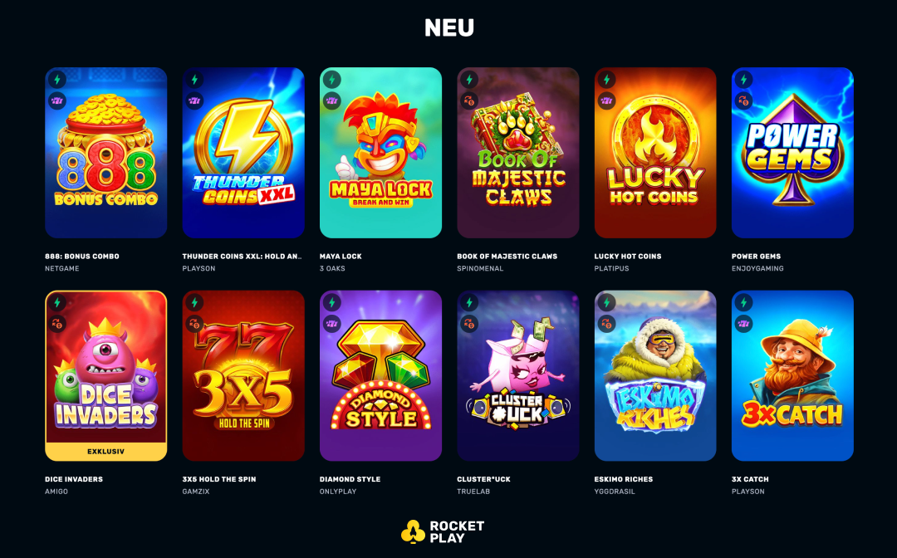Open the 3x5 Hold the Spin thumbnail
897x558 pixels.
tap(243, 375)
